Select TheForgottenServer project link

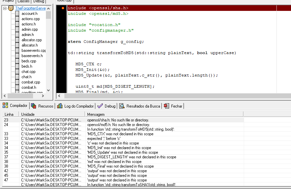point(30,8)
